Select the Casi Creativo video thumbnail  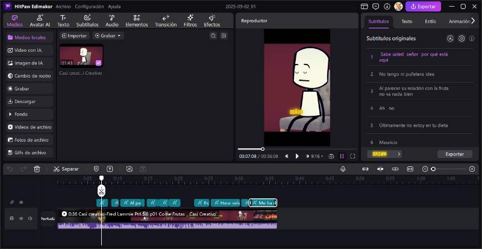click(81, 55)
